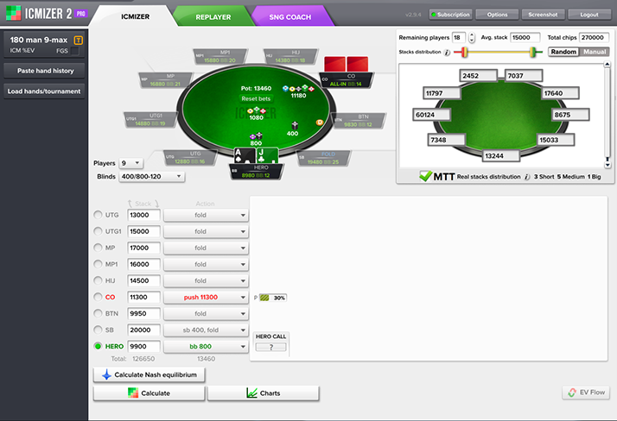
Task: Click Paste hand history button
Action: point(44,71)
